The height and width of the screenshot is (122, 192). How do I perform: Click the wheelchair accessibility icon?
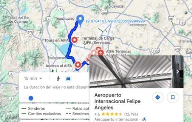[144, 119]
